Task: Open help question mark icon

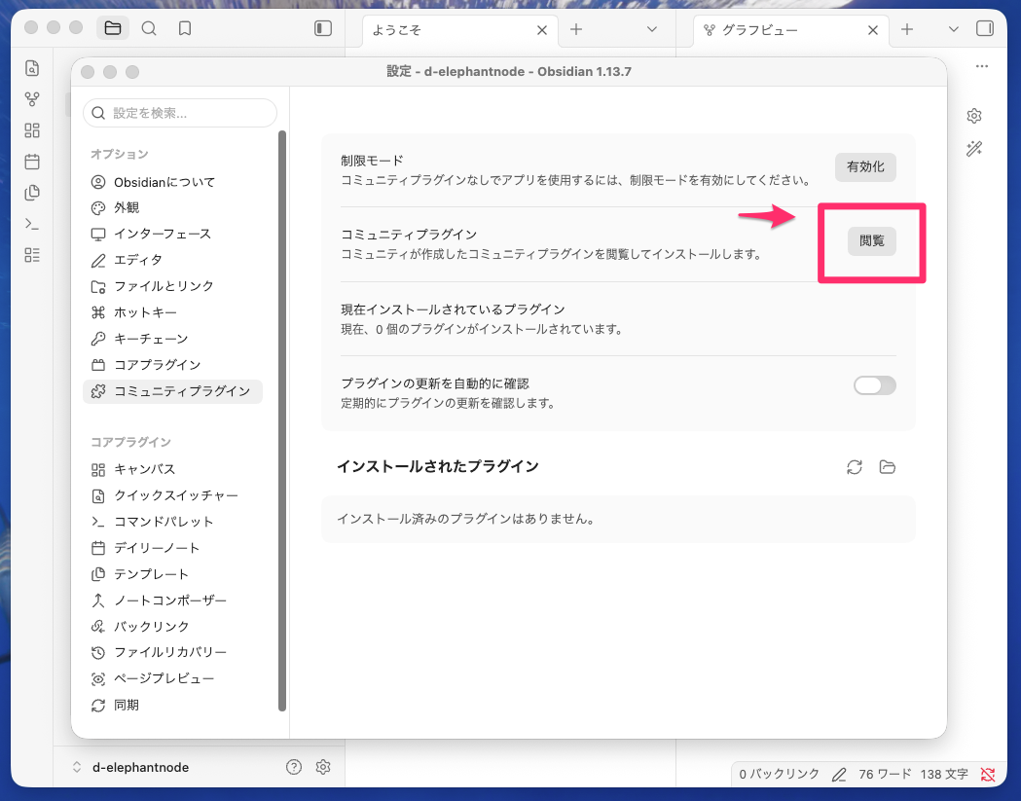Action: pyautogui.click(x=294, y=767)
